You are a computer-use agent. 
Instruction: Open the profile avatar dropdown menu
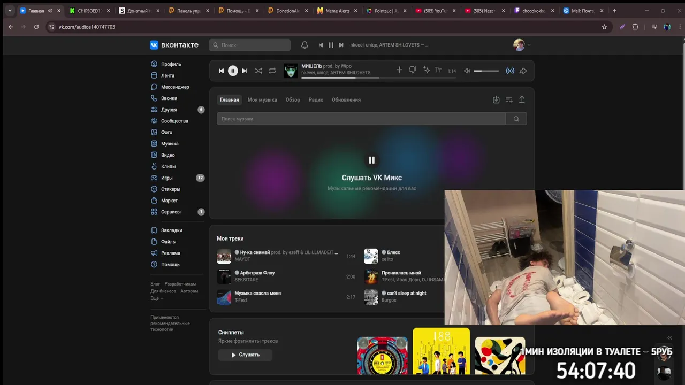(x=522, y=45)
